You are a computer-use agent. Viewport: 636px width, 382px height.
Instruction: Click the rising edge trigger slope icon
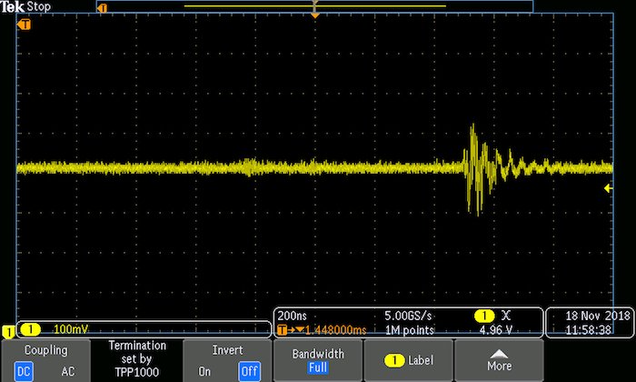tap(506, 315)
